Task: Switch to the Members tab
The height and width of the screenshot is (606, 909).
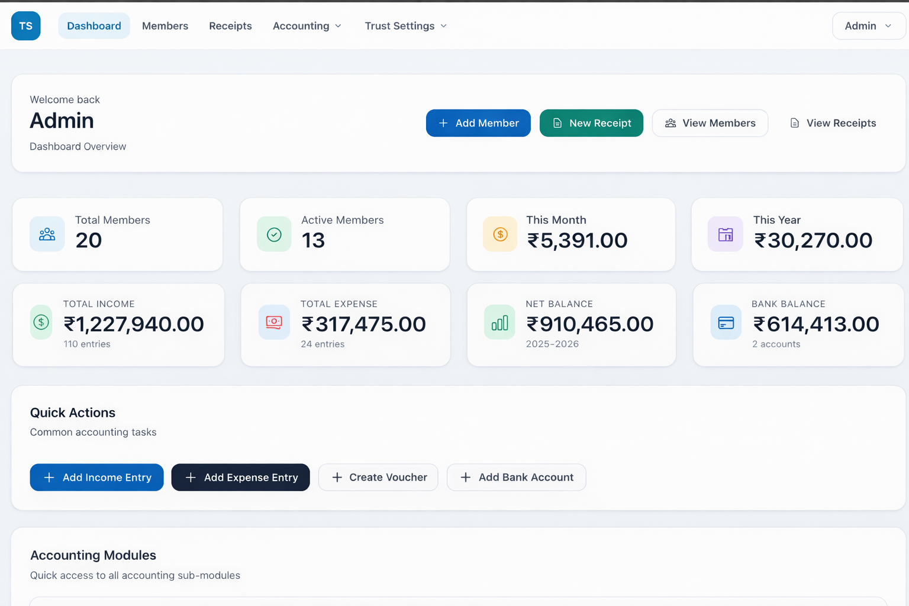Action: pyautogui.click(x=165, y=26)
